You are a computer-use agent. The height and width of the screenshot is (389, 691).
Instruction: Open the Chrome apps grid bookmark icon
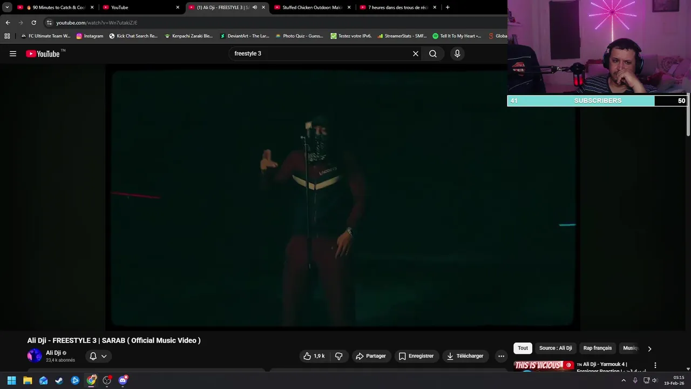[7, 36]
